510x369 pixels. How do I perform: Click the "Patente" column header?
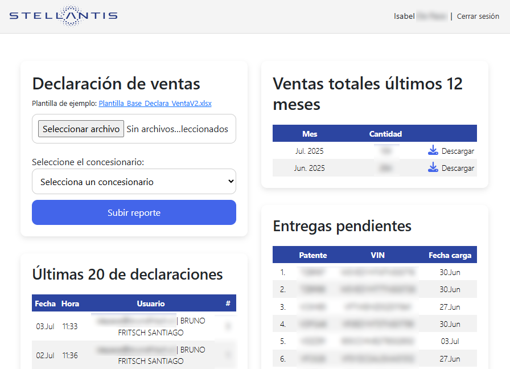313,255
